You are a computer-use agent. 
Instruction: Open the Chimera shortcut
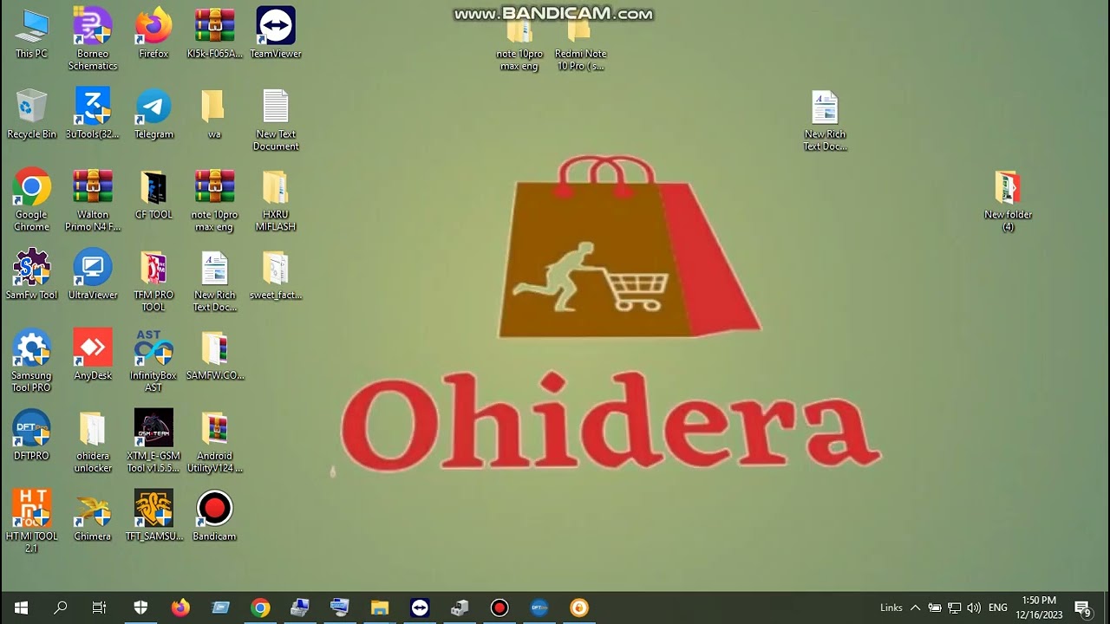93,516
